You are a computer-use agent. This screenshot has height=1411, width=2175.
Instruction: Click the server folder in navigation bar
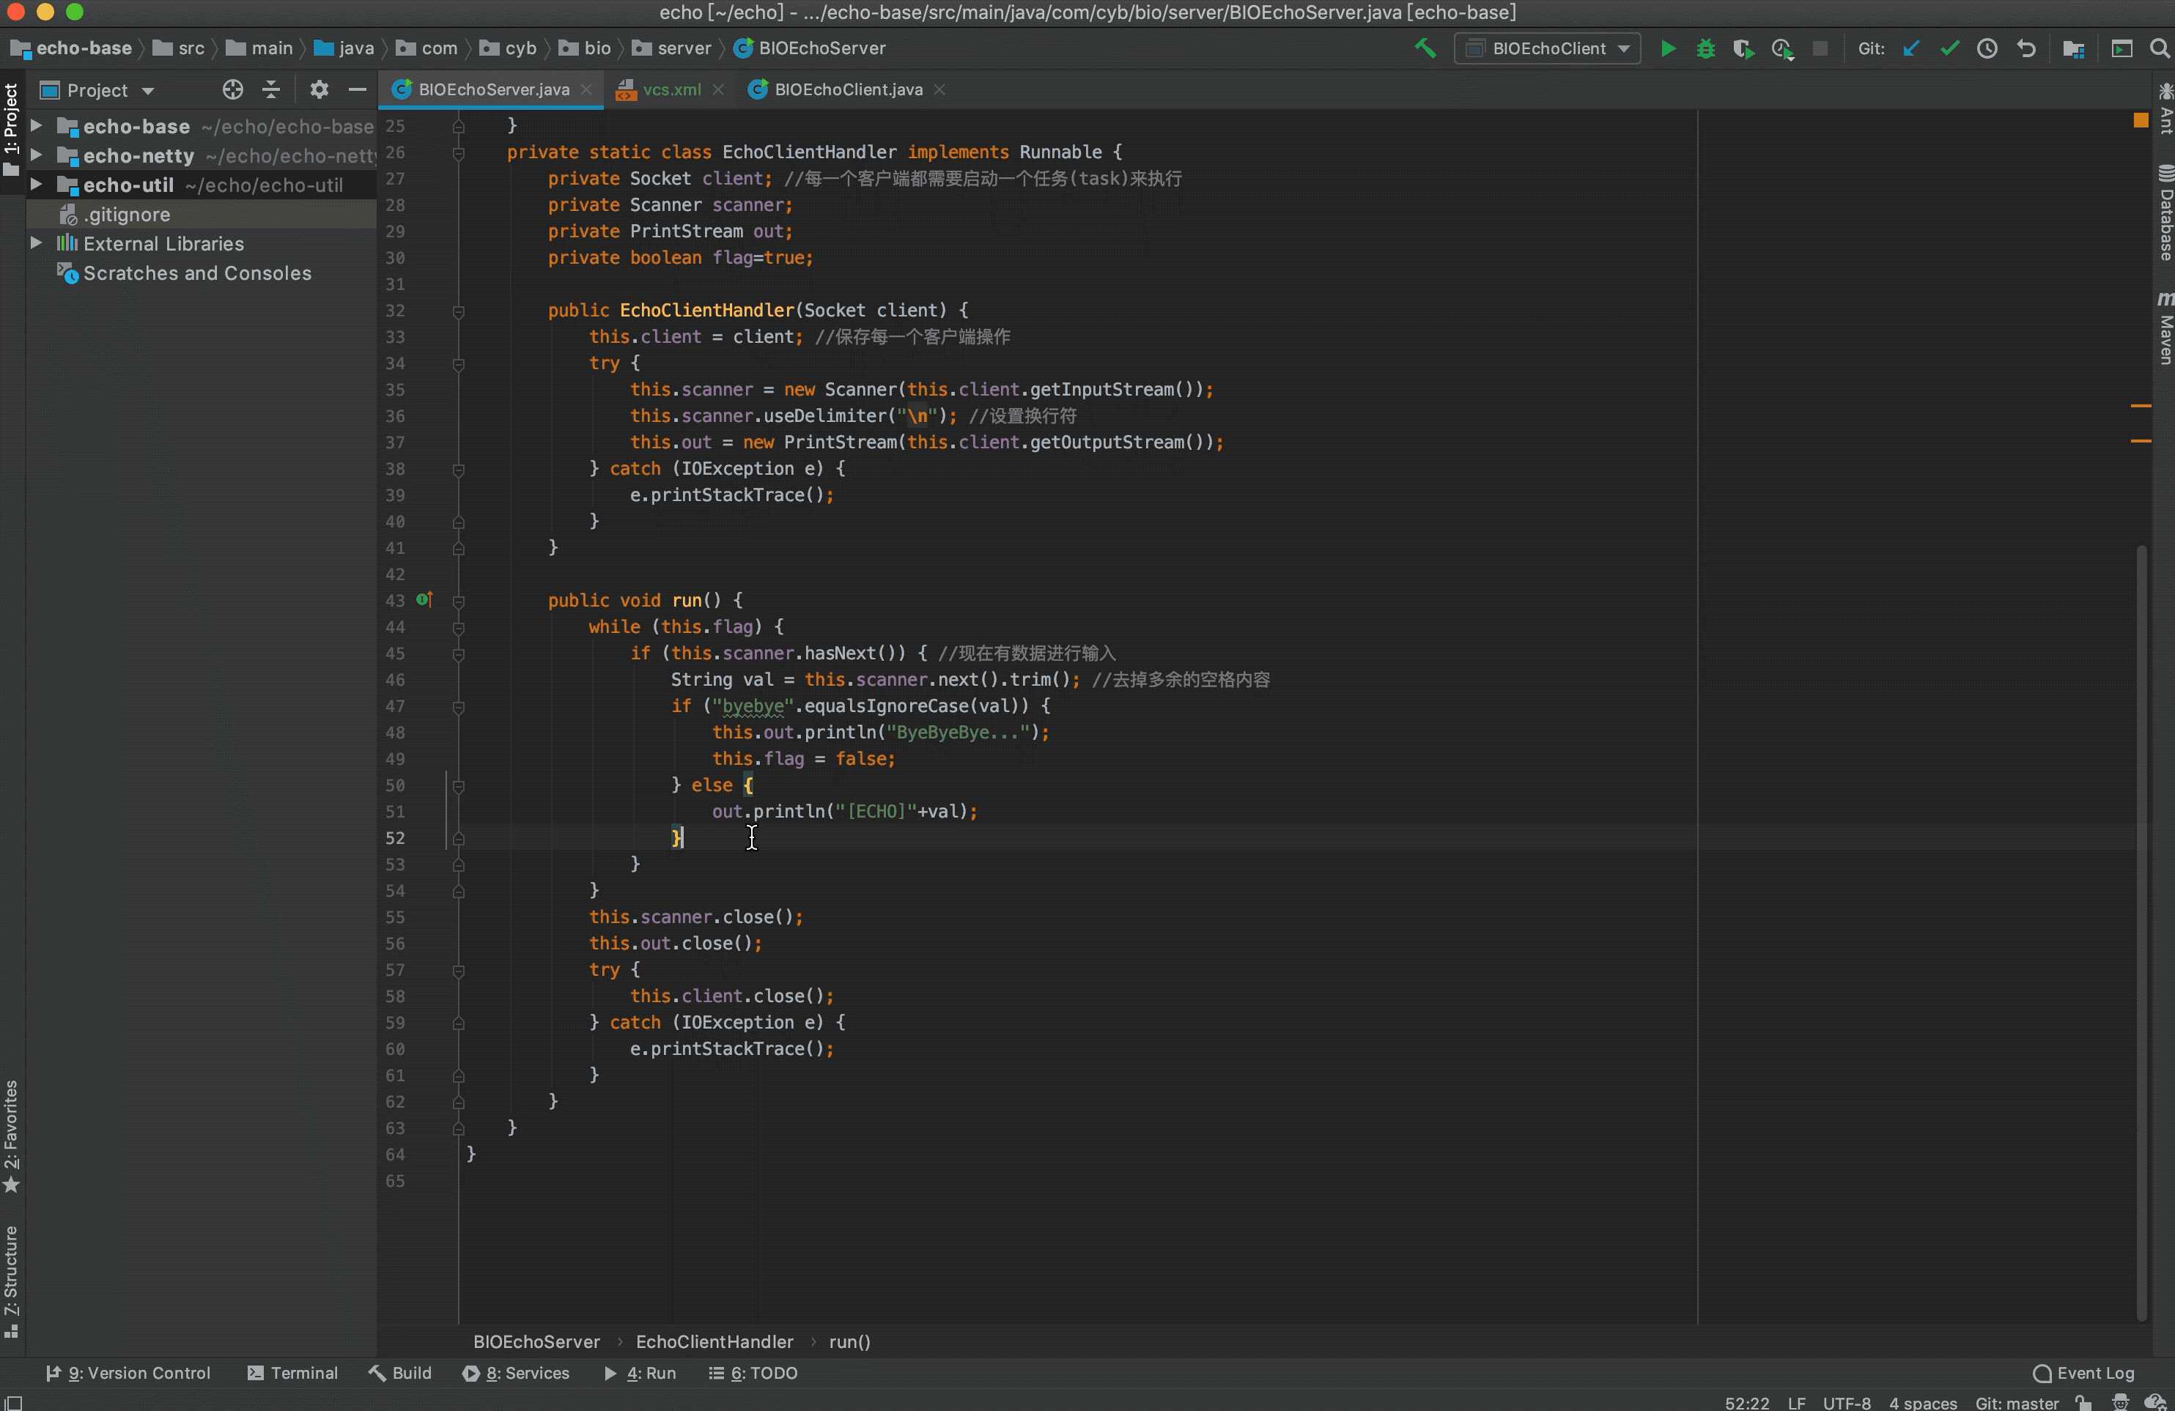(x=672, y=48)
